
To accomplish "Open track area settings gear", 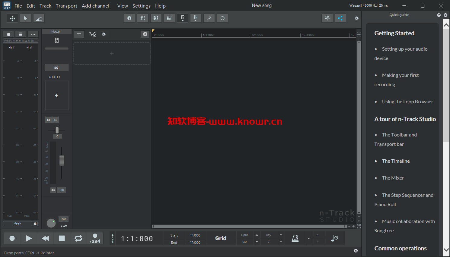I will [x=104, y=34].
